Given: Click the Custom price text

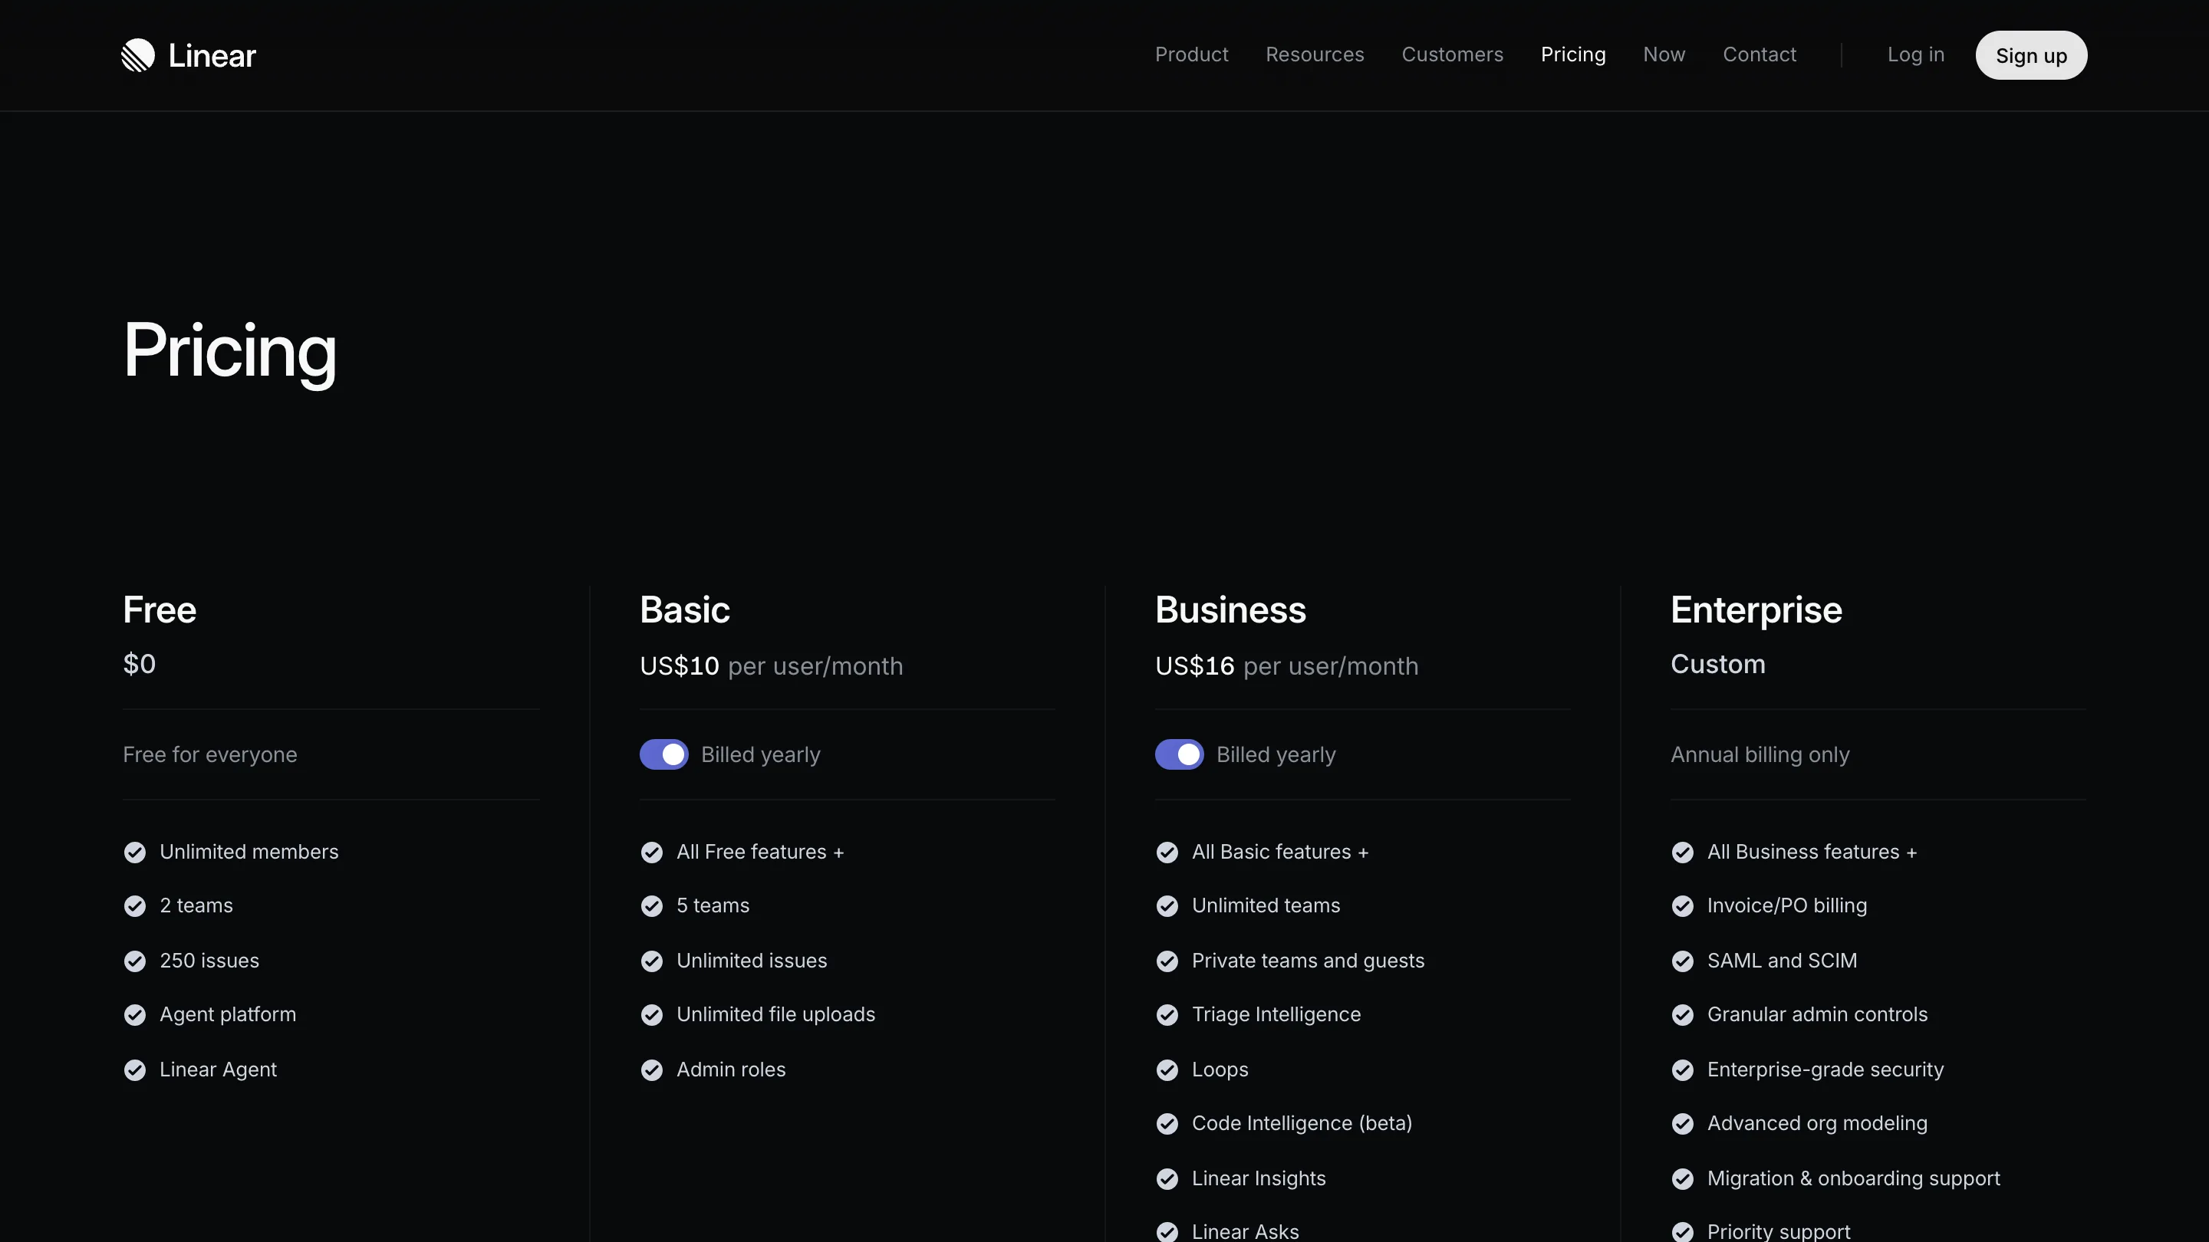Looking at the screenshot, I should [1717, 664].
